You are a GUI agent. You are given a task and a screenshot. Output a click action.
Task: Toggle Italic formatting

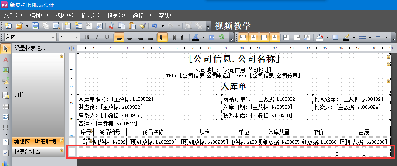click(x=97, y=38)
